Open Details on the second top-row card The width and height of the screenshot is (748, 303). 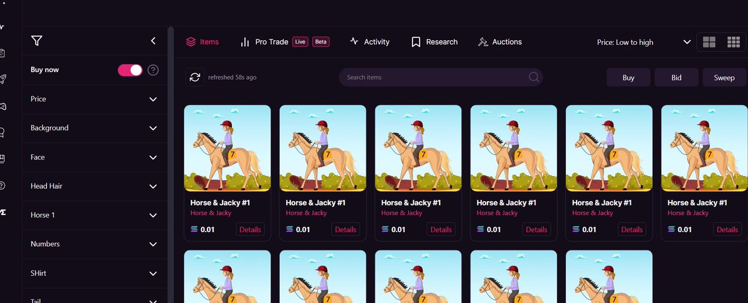[x=345, y=230]
